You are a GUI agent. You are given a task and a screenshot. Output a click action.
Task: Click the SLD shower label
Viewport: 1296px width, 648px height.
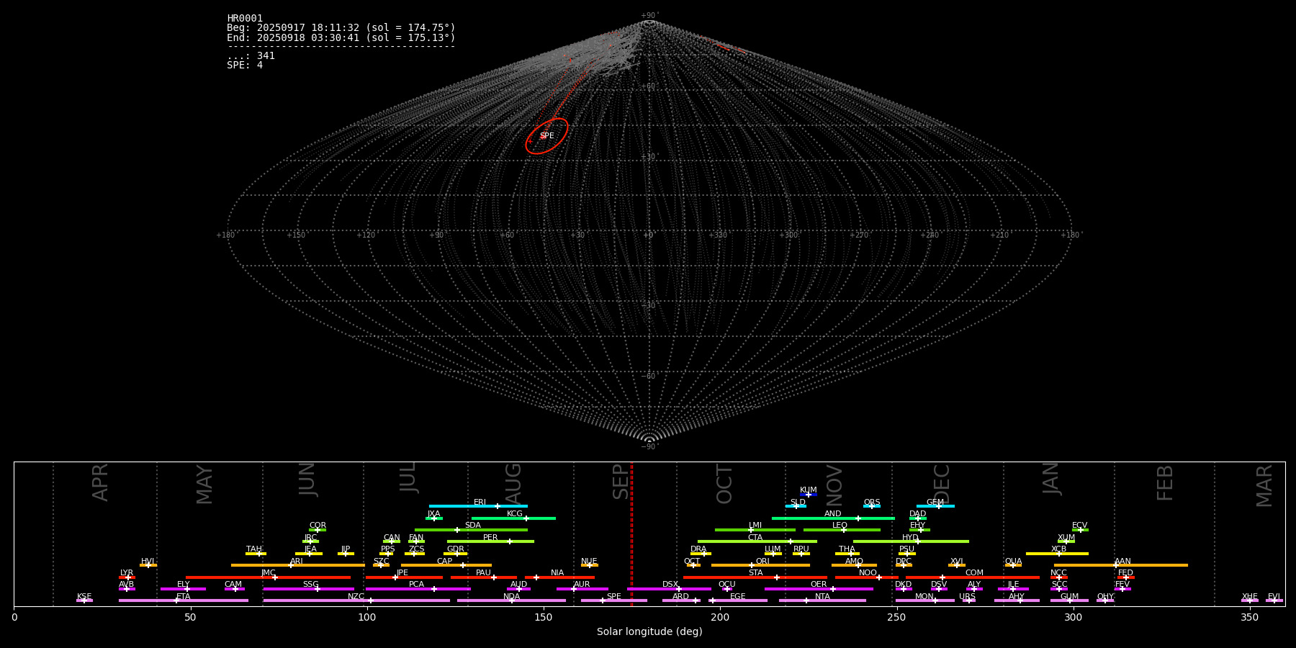798,502
